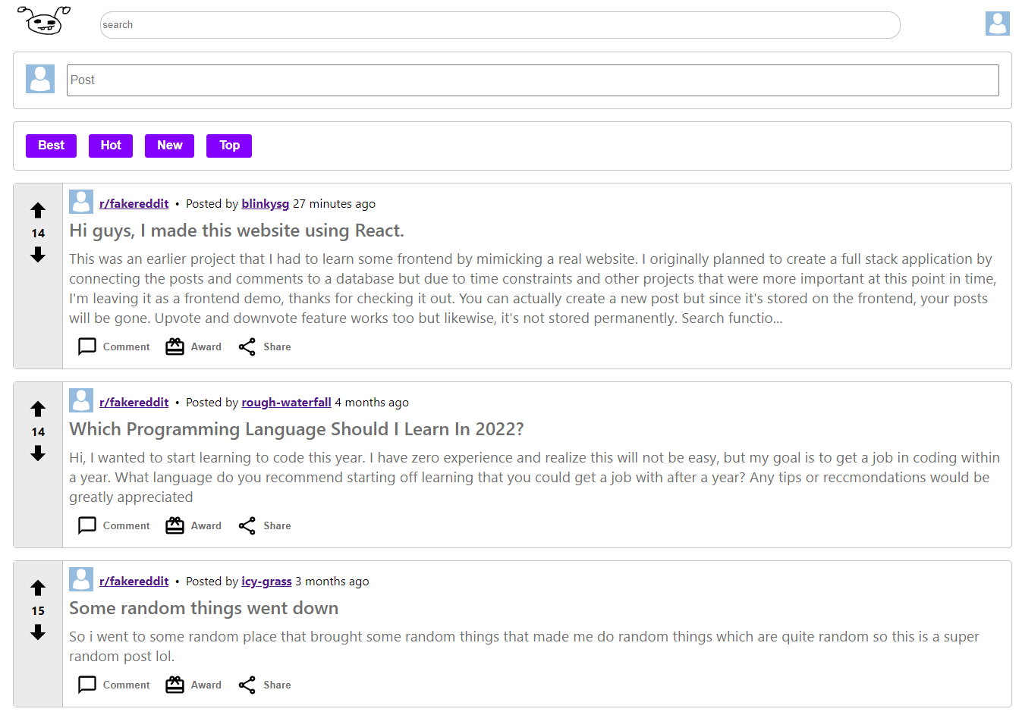Downvote the programming language question
The height and width of the screenshot is (715, 1022).
point(37,454)
